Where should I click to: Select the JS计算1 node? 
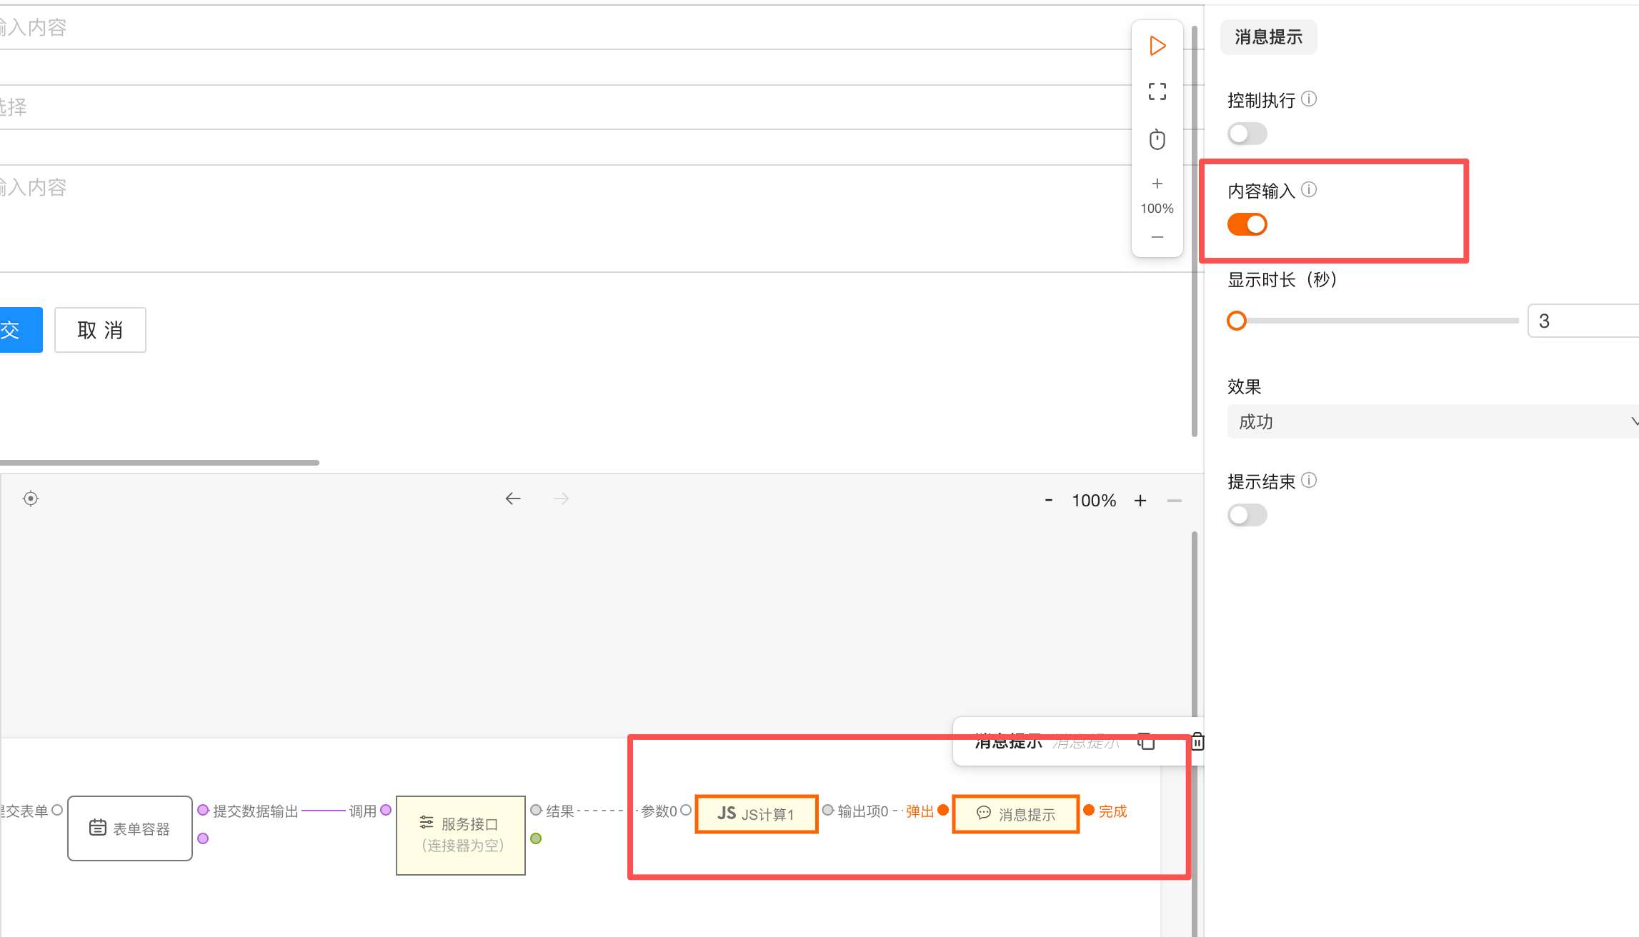point(756,814)
